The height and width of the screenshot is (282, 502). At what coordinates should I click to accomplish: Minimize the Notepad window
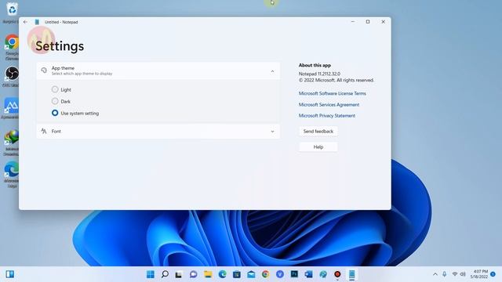click(x=353, y=22)
